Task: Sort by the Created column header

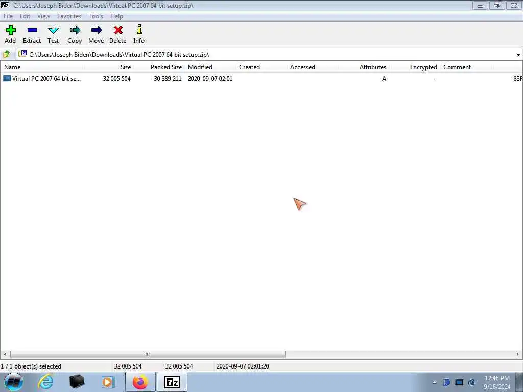Action: point(261,67)
